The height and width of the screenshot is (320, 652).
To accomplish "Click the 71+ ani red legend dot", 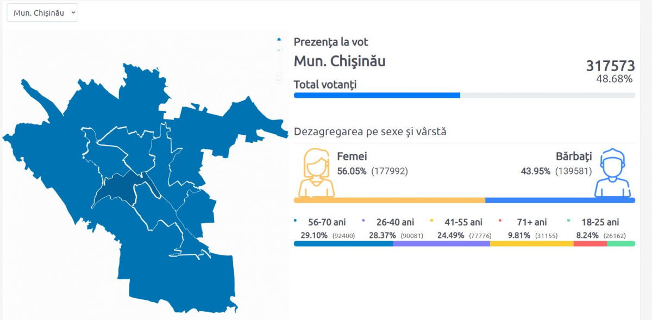I will 500,221.
